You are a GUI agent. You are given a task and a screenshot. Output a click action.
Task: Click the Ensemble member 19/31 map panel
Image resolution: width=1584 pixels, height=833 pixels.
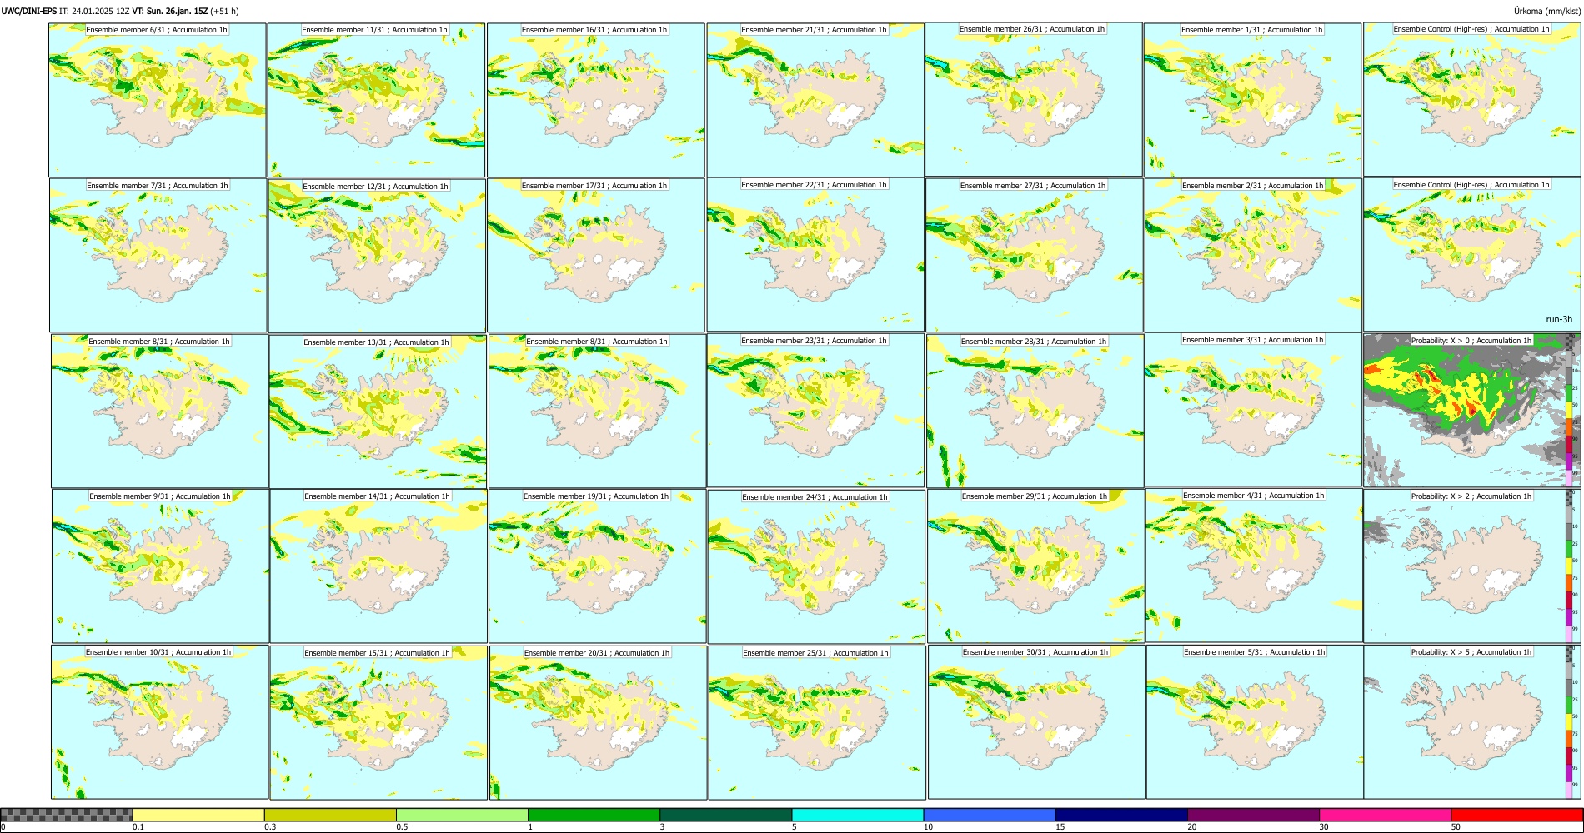[597, 566]
